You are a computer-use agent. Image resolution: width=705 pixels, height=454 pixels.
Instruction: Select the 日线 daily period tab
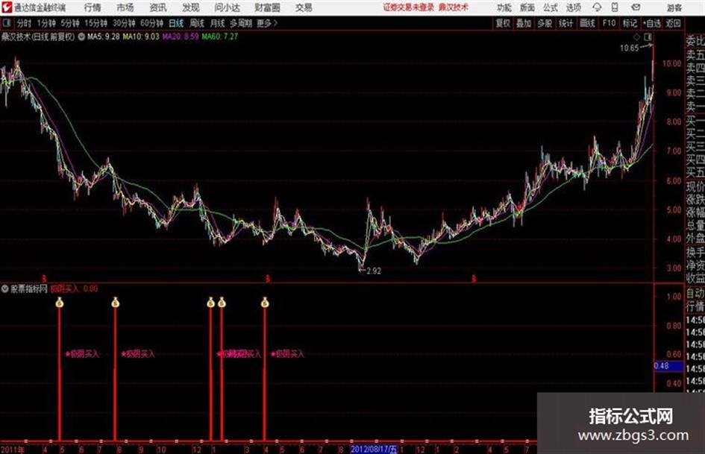[x=176, y=23]
